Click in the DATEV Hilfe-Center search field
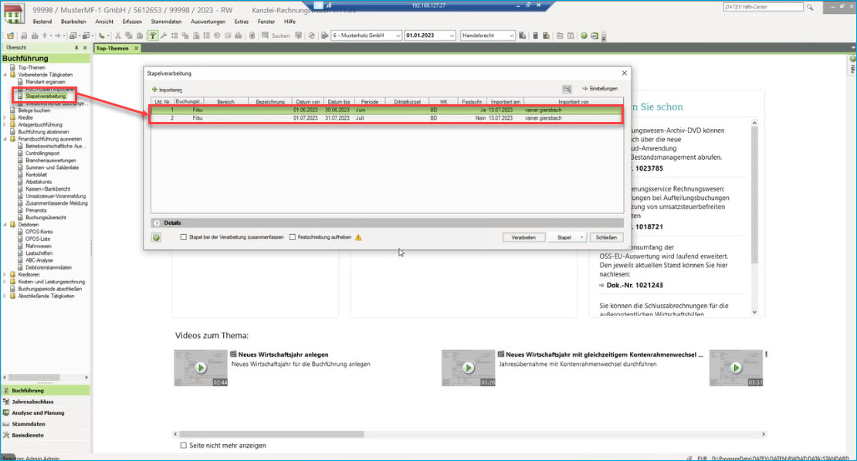Viewport: 857px width, 461px height. [x=763, y=7]
